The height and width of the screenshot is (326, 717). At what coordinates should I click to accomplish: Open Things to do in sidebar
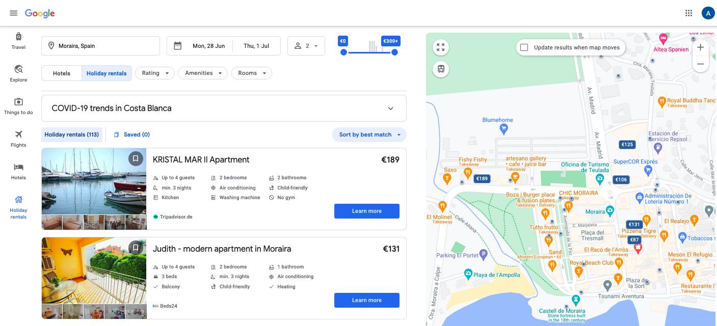point(18,106)
